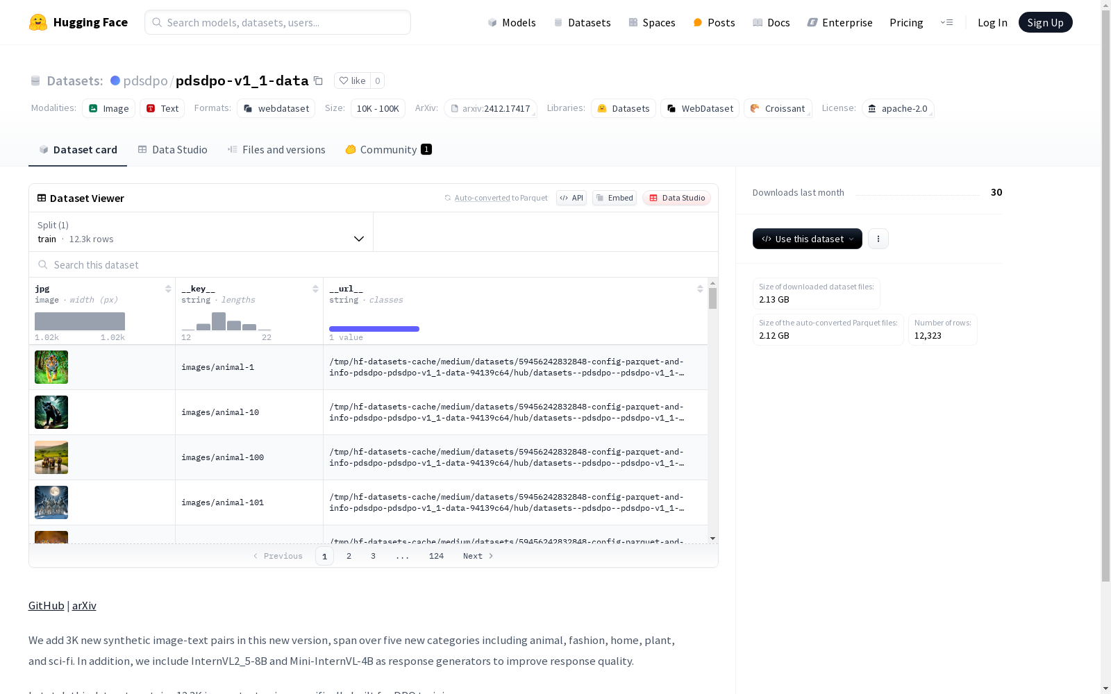Open the Files and versions tab
Image resolution: width=1111 pixels, height=694 pixels.
(276, 149)
